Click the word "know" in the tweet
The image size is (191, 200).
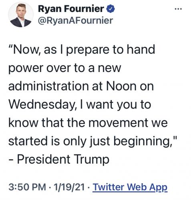(23, 122)
